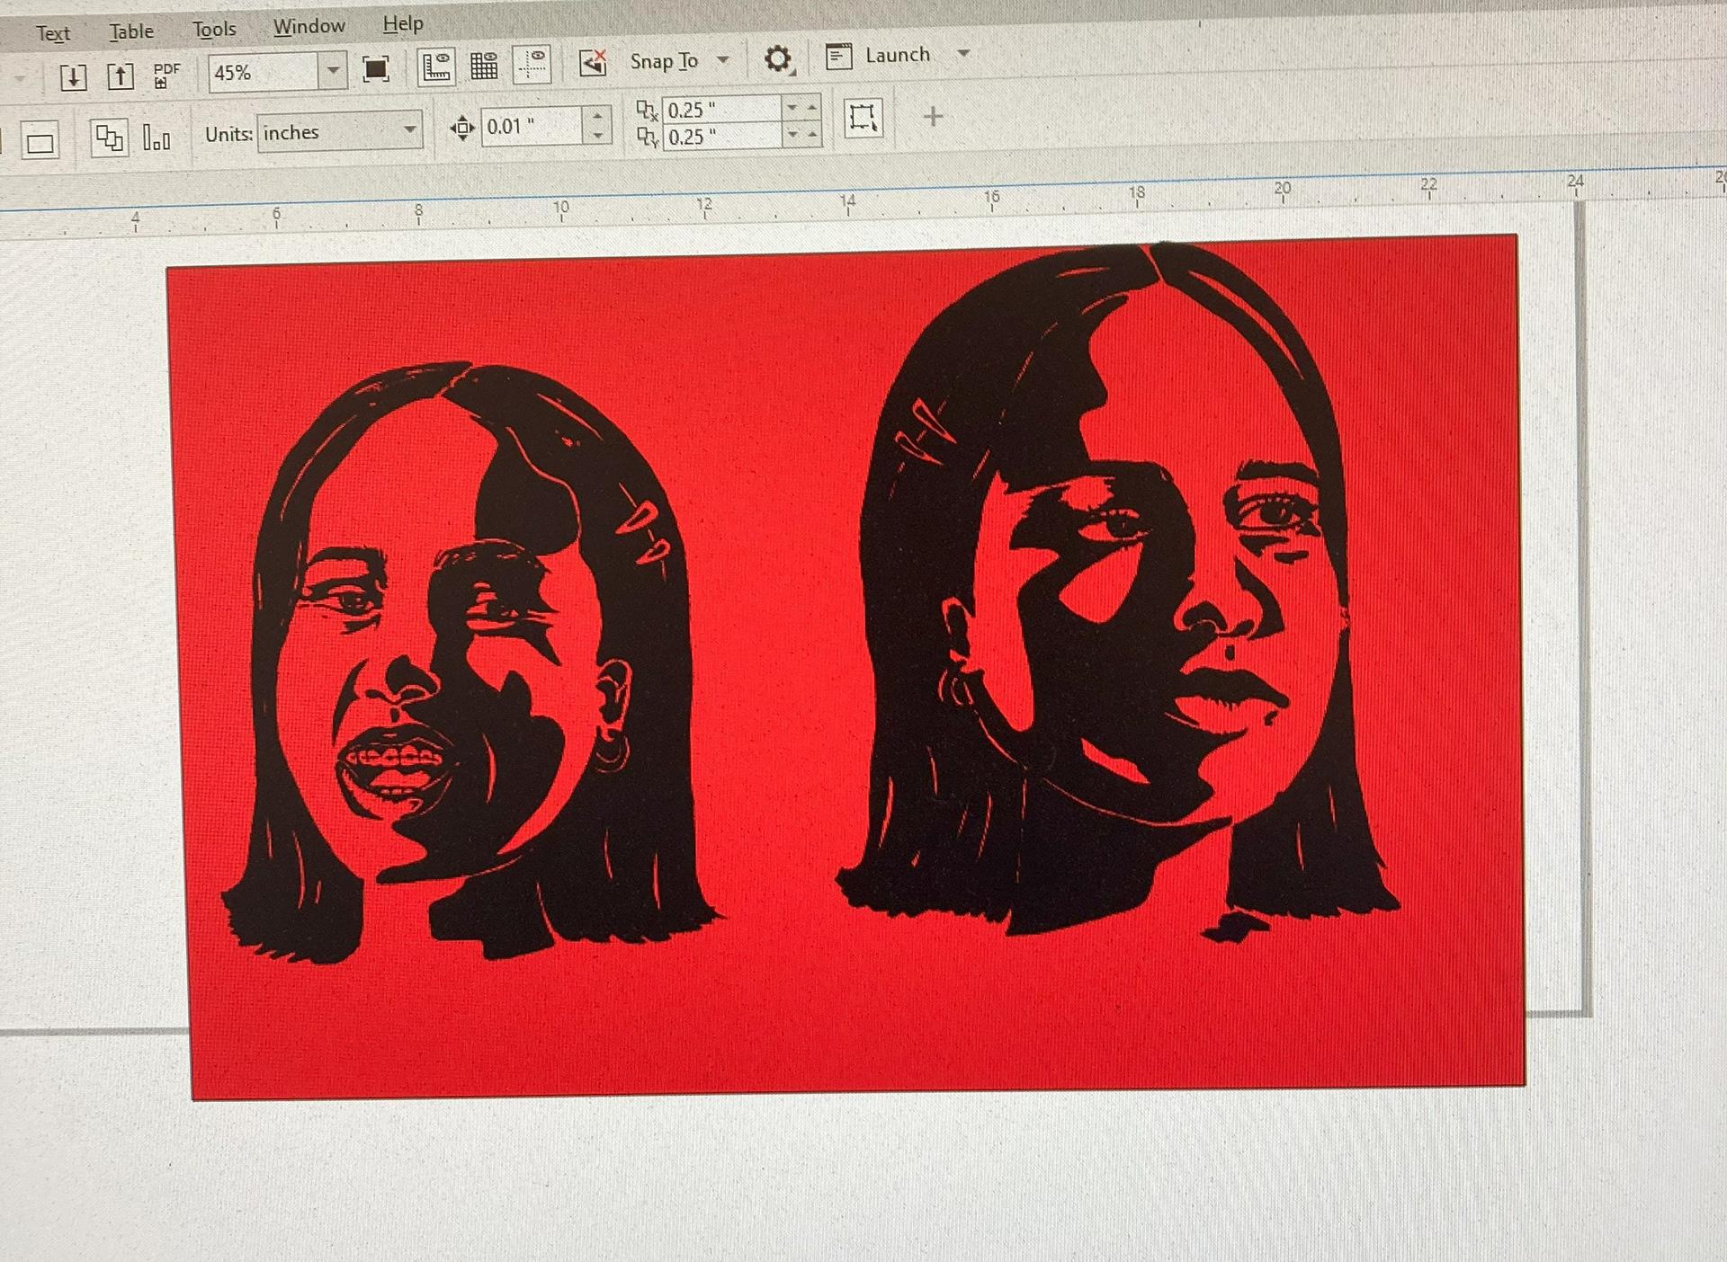Click the duplicate distance X icon
This screenshot has width=1727, height=1262.
pyautogui.click(x=647, y=111)
